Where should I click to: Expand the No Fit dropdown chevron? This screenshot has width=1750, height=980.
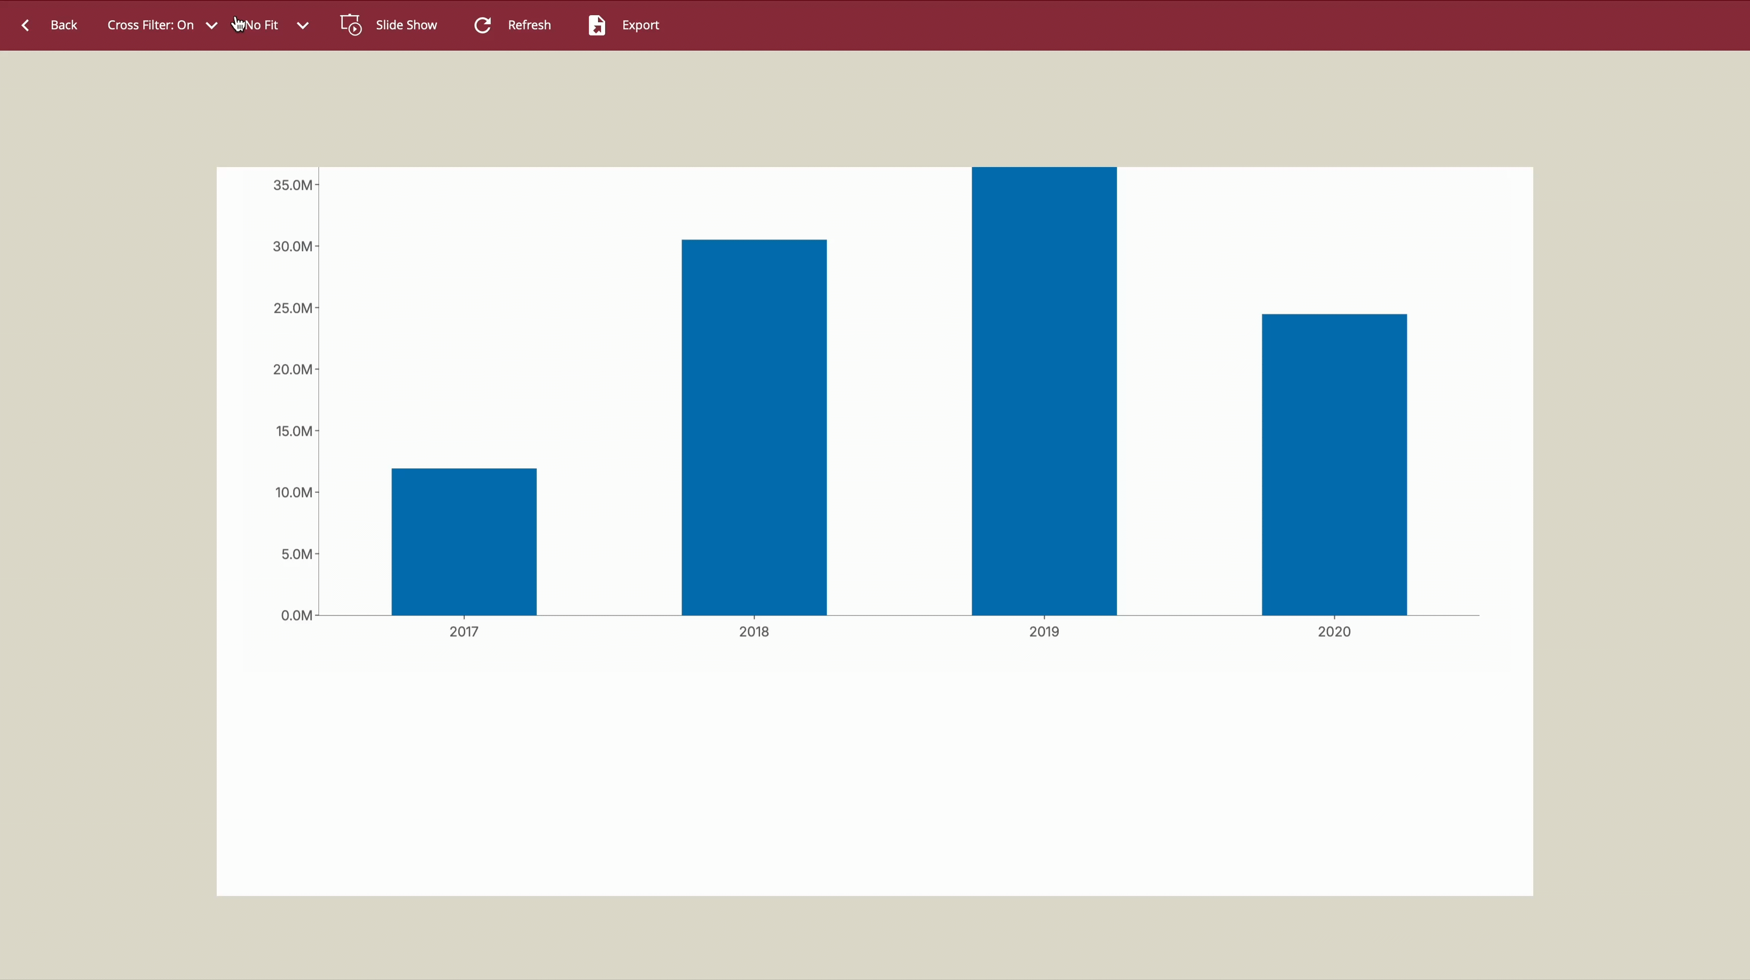pos(303,25)
